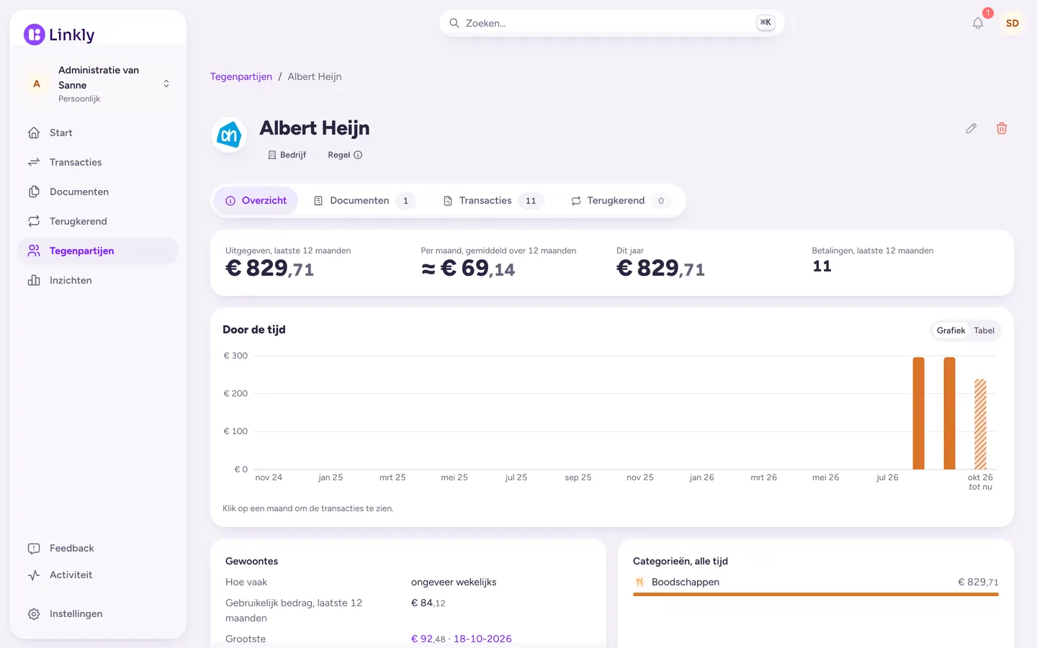Click the ongeveer wekelijks value

[x=454, y=582]
